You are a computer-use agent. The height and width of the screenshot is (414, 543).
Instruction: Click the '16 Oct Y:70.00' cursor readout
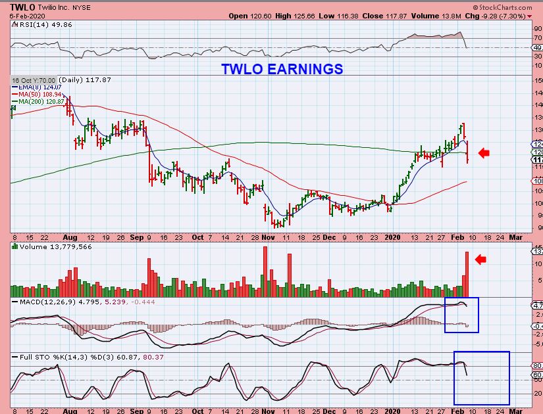[x=34, y=80]
